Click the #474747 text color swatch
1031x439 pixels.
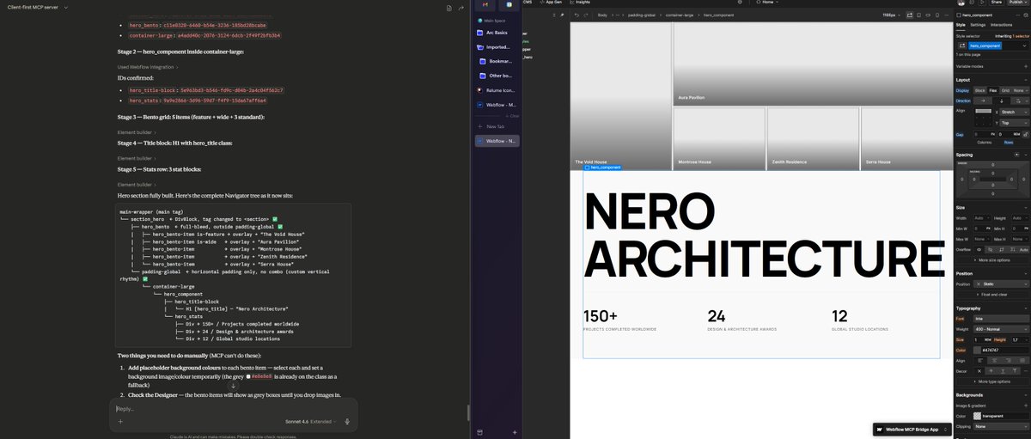978,351
